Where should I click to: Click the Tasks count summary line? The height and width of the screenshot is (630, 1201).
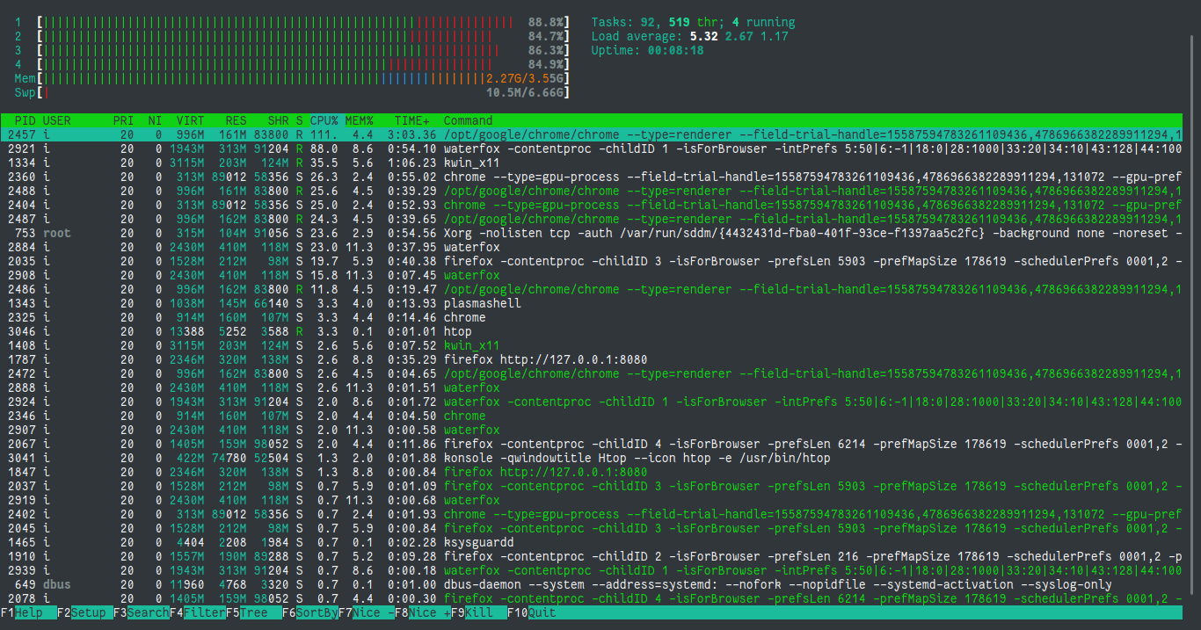click(693, 22)
